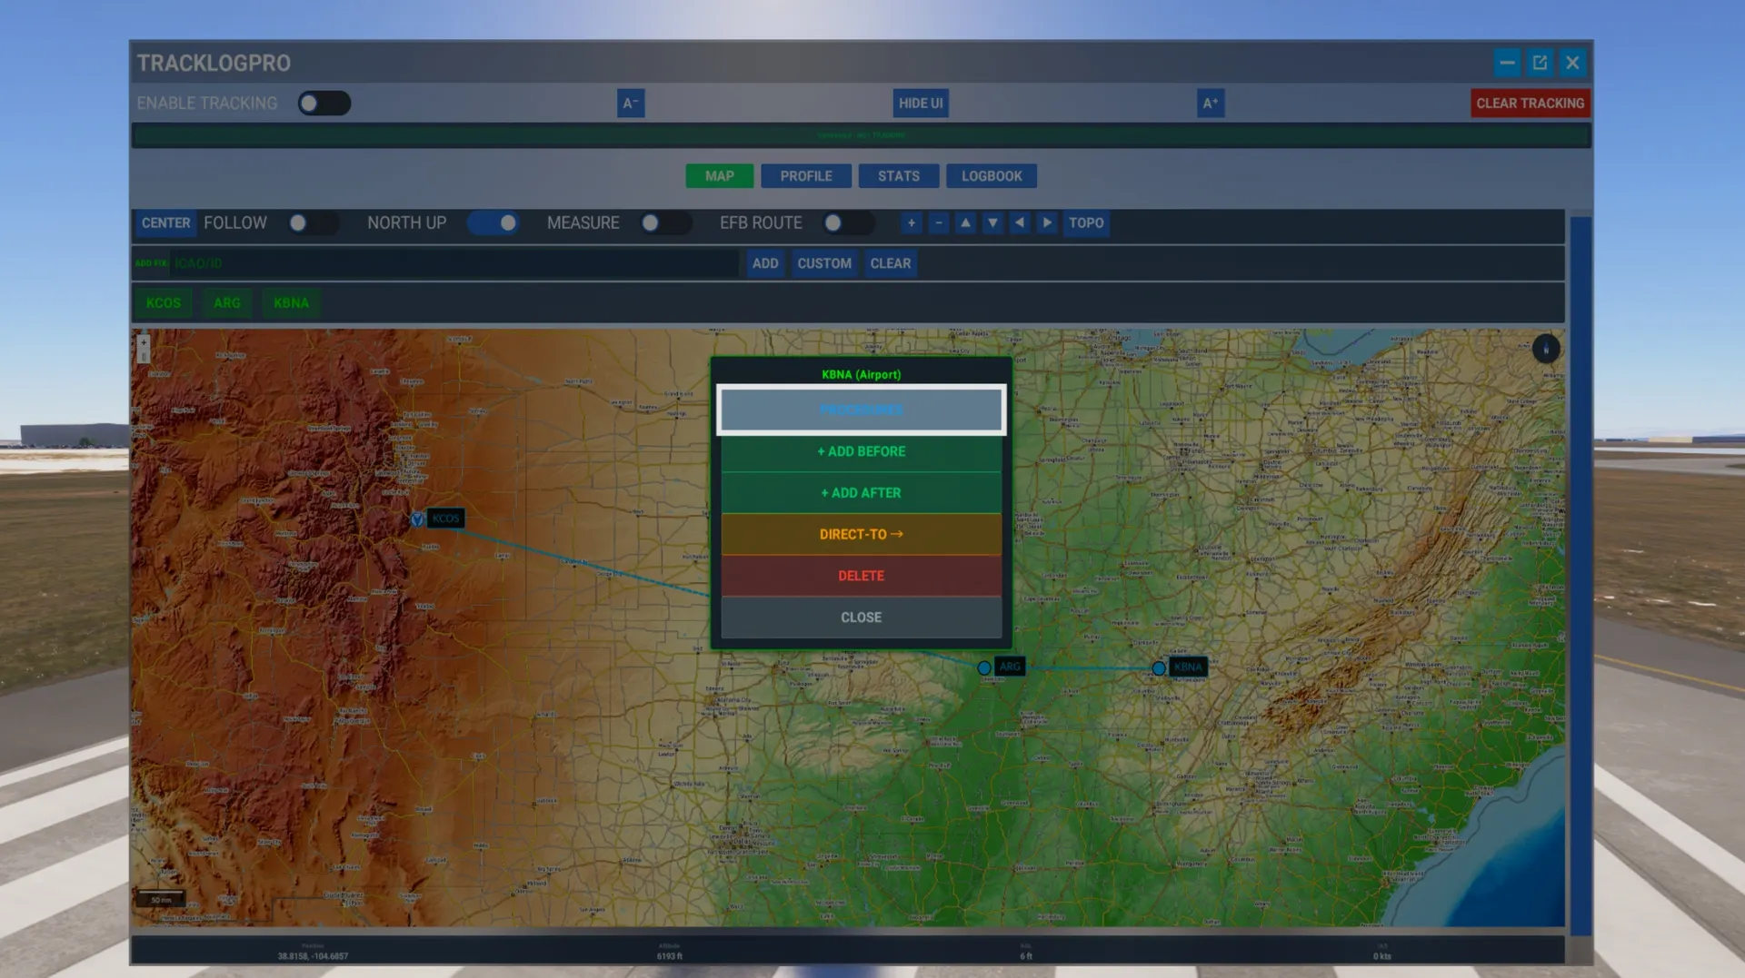Turn on the Enable Tracking switch

coord(324,103)
